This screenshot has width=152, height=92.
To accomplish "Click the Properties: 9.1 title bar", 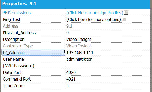I will [76, 4].
